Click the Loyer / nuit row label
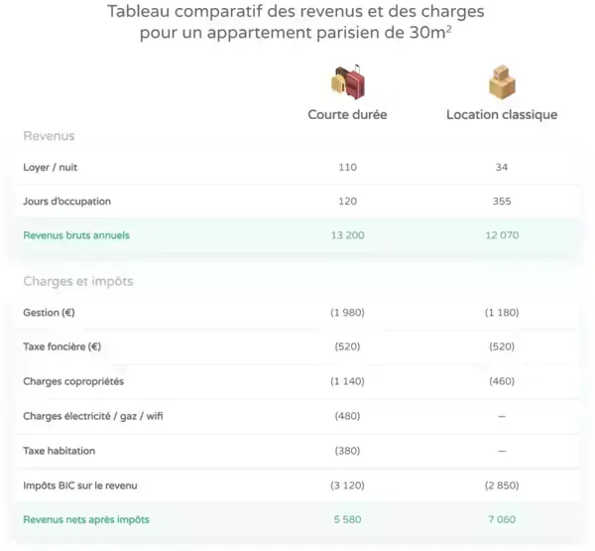Image resolution: width=595 pixels, height=551 pixels. (x=51, y=168)
